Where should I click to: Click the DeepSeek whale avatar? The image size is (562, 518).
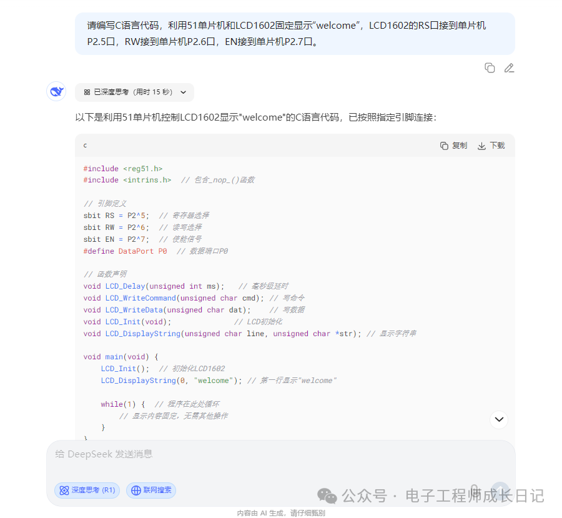pos(56,91)
